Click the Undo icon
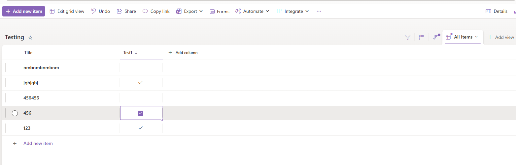The width and height of the screenshot is (516, 165). coord(94,11)
